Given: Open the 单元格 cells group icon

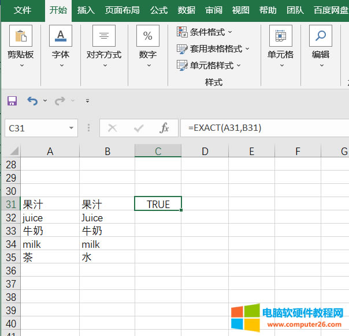Looking at the screenshot, I should (280, 36).
